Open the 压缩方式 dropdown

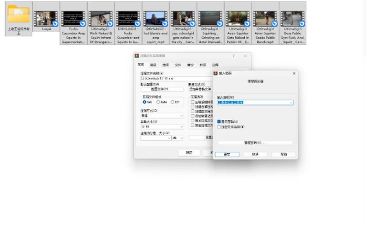point(162,116)
